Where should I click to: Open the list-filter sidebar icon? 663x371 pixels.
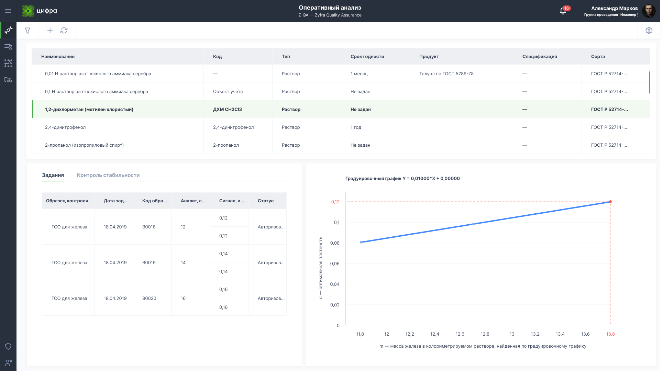(x=8, y=47)
